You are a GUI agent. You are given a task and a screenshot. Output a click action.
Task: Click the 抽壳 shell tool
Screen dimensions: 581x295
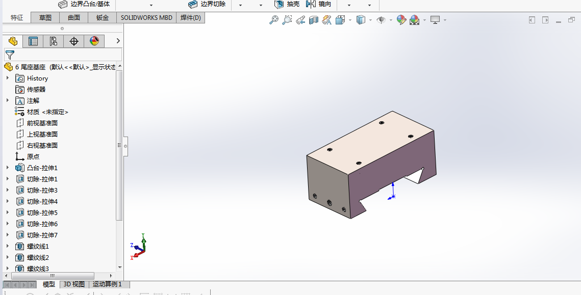(x=287, y=4)
